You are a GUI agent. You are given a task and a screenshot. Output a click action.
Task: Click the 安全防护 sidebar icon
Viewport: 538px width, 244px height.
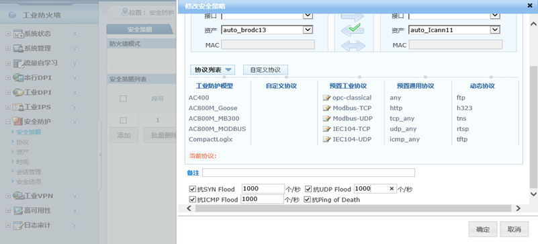[17, 121]
